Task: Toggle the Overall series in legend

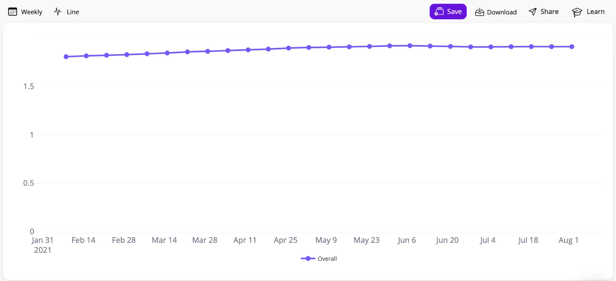Action: tap(327, 259)
